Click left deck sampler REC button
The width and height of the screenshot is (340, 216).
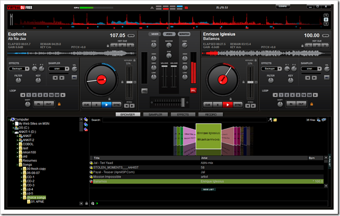point(74,77)
